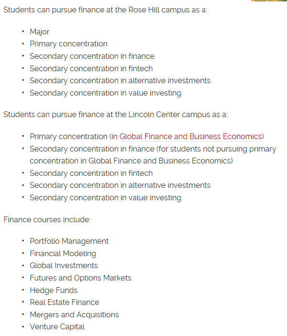Screen dimensions: 287x336
Task: Click Lincoln Center's secondary concentration in value investing
Action: (105, 198)
